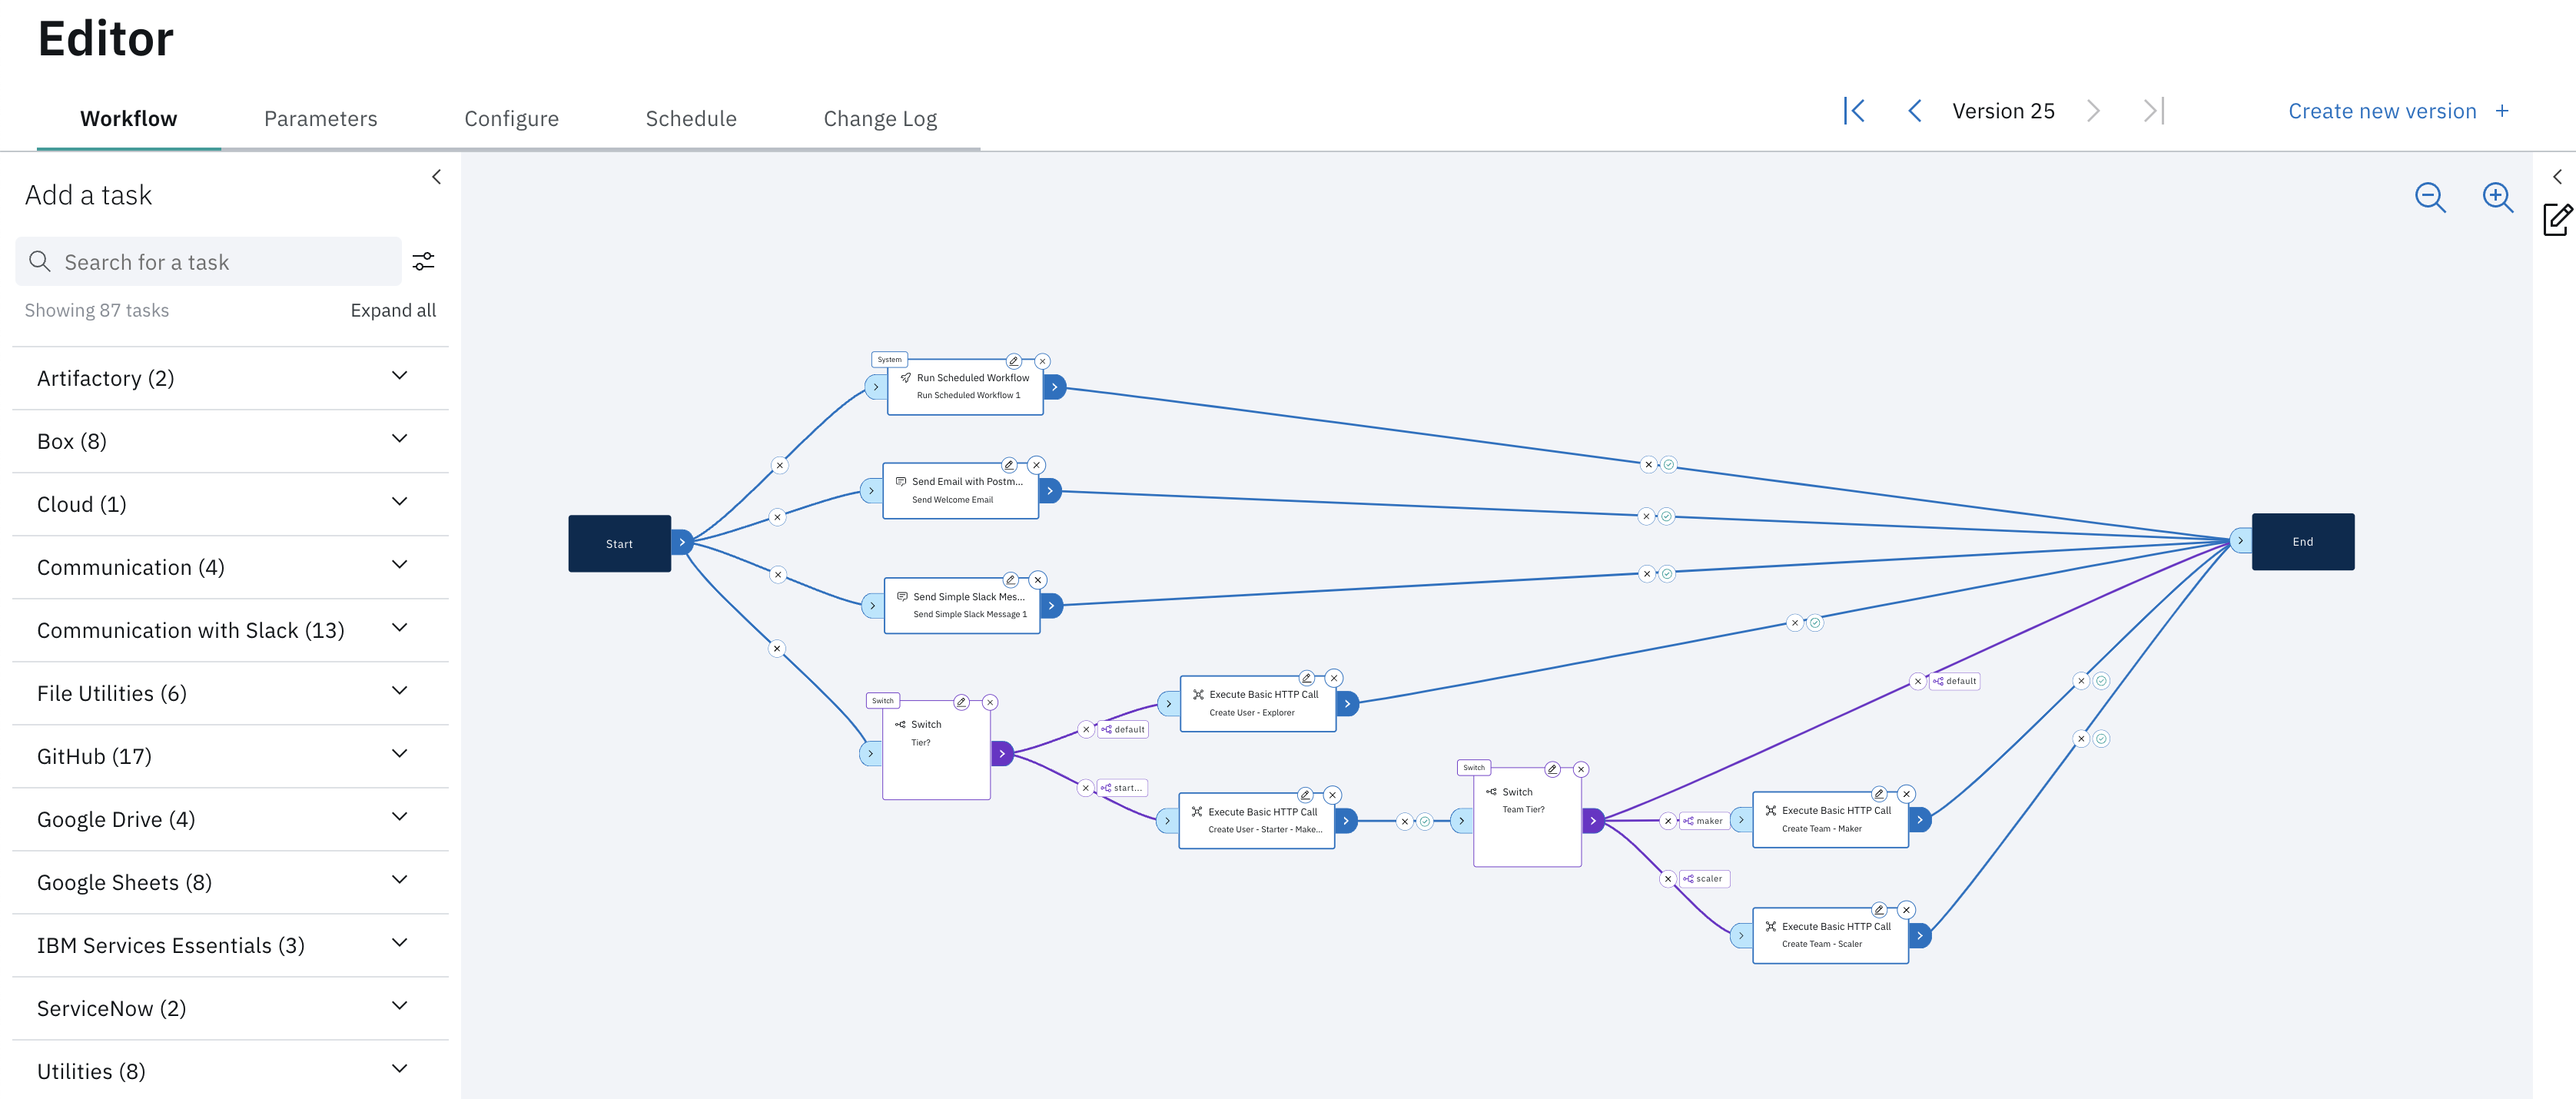Select the End node

(x=2303, y=541)
